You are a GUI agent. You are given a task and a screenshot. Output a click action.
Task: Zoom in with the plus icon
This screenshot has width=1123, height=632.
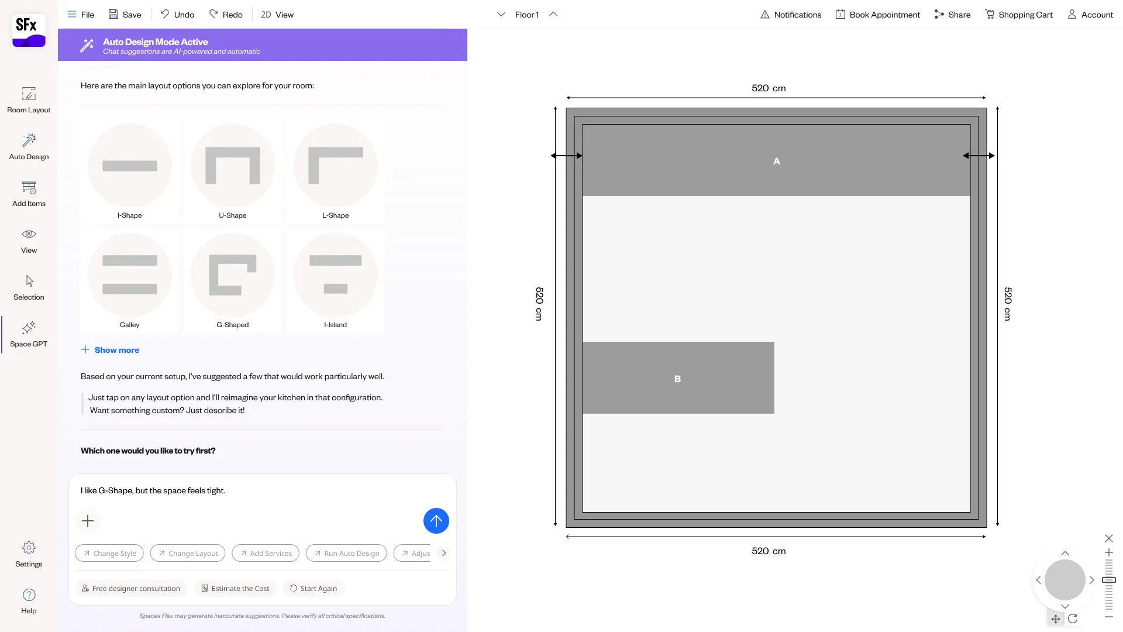pyautogui.click(x=1109, y=552)
